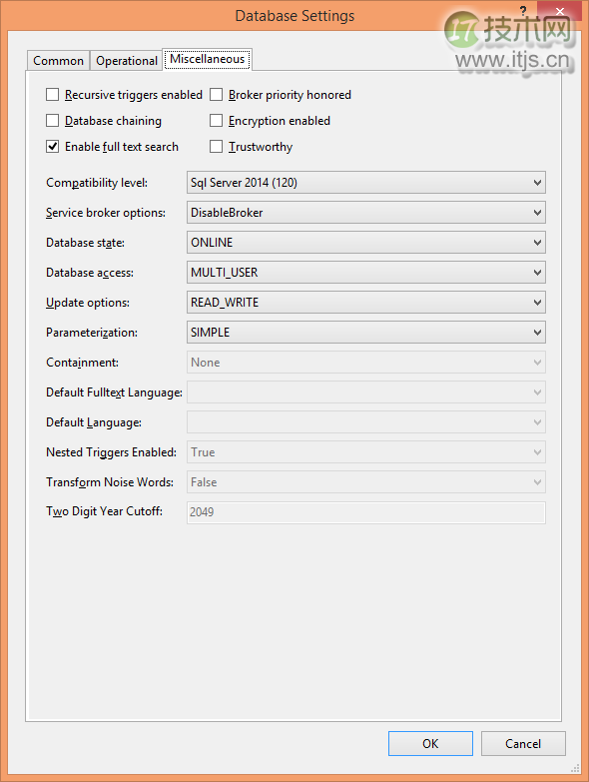This screenshot has height=782, width=589.
Task: Select the Miscellaneous tab
Action: (208, 59)
